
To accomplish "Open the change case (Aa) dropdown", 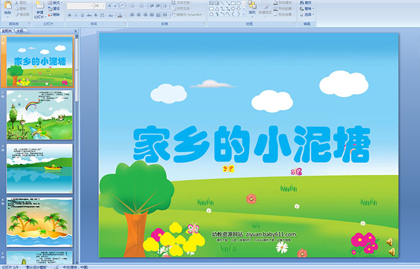I will (x=111, y=15).
